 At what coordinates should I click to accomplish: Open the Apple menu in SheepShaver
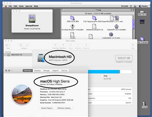coord(6,6)
